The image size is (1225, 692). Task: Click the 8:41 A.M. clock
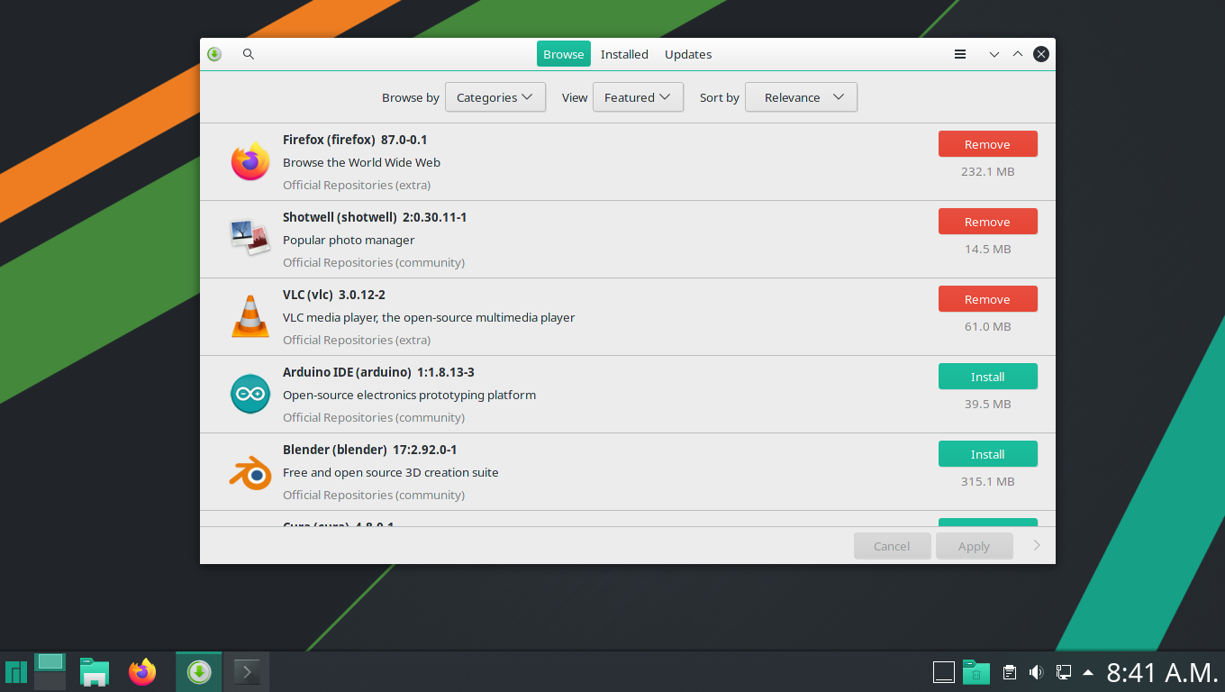1162,672
